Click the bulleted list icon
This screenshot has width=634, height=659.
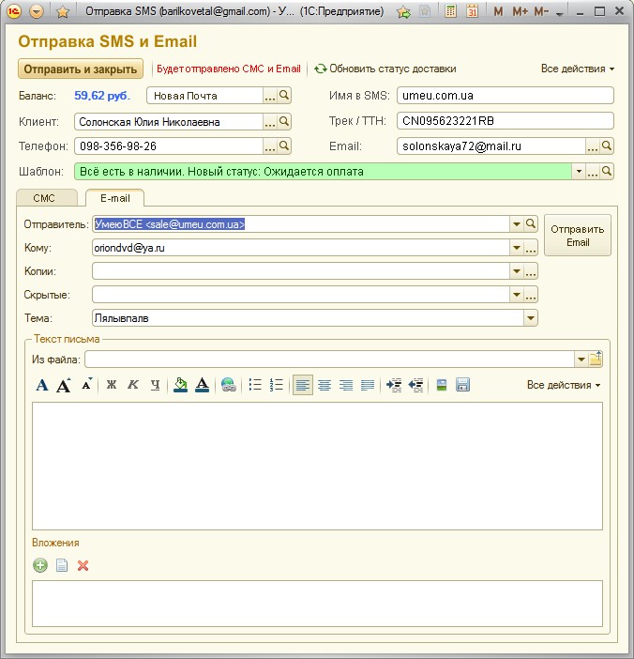pos(255,385)
